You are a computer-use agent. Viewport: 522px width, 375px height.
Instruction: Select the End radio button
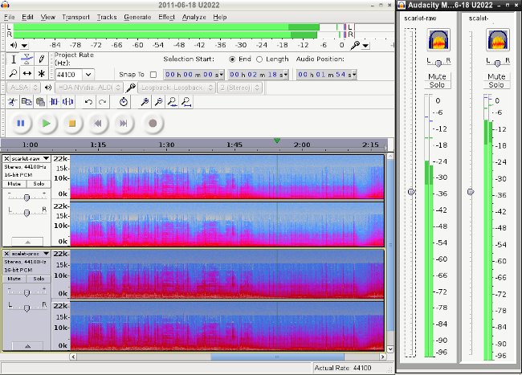tap(232, 59)
